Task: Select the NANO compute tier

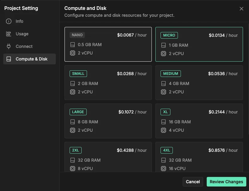Action: tap(108, 44)
